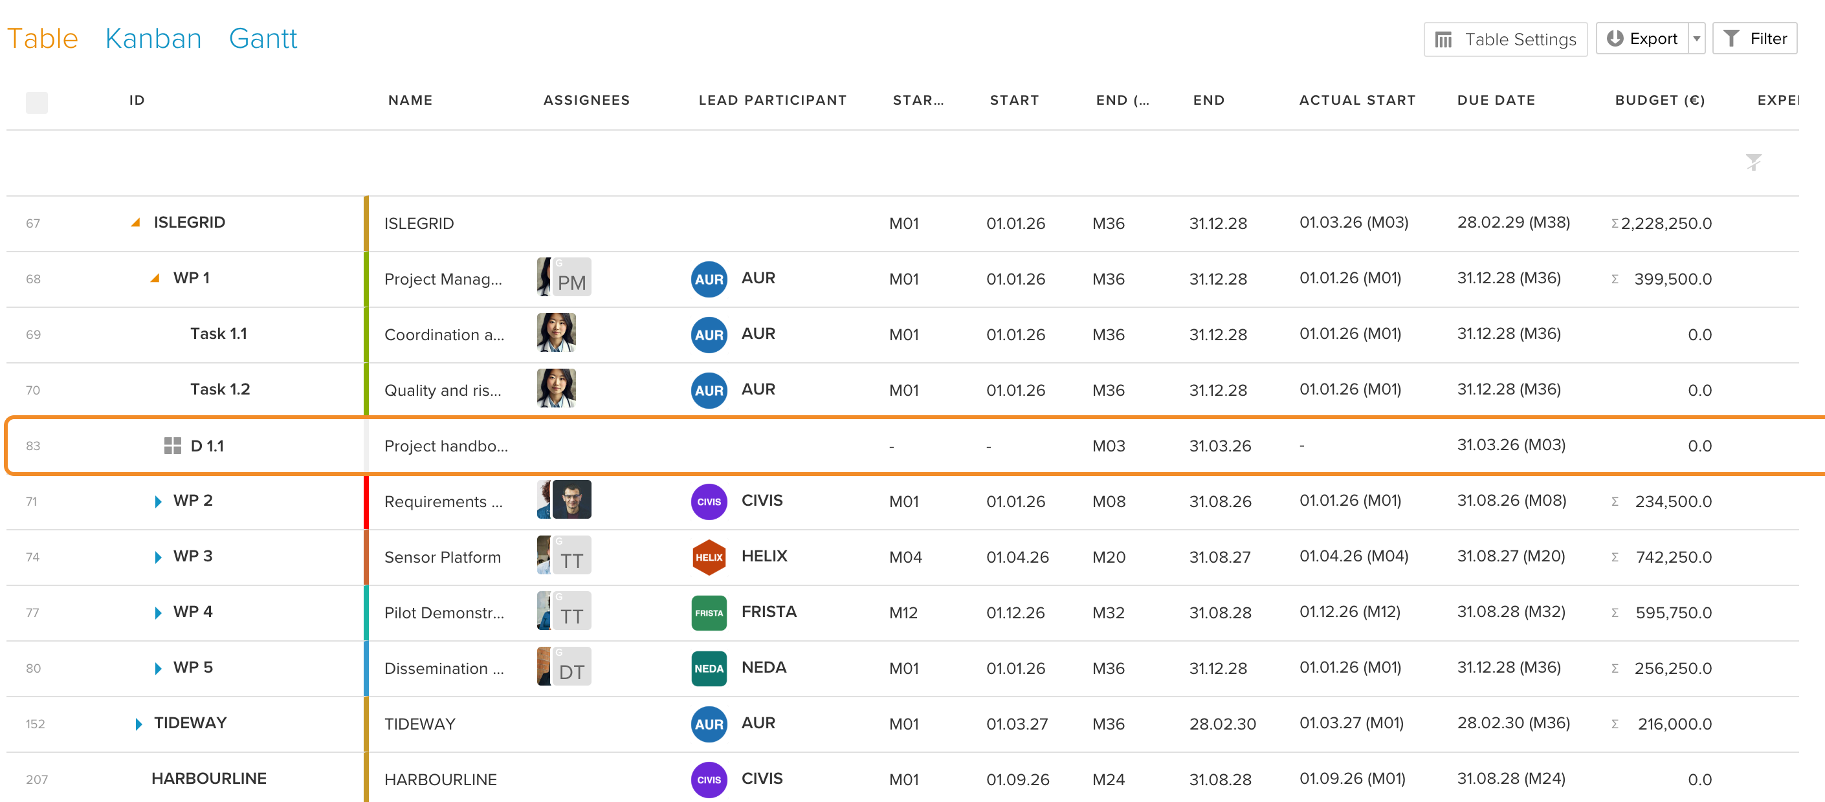Collapse the ISLEGRID project row
Viewport: 1825px width, 802px height.
tap(135, 222)
